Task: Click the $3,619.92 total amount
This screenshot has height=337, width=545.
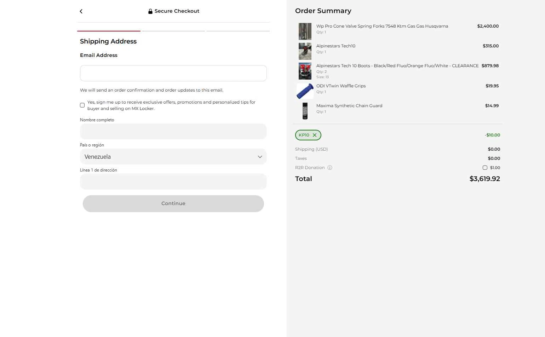Action: [485, 179]
